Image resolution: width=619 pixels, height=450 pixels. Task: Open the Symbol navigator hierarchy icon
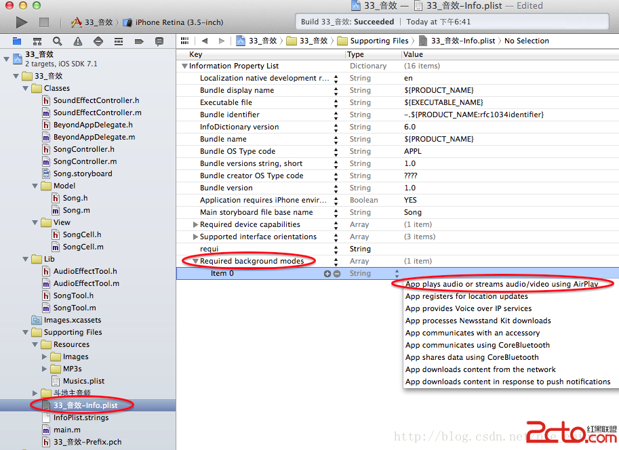click(37, 41)
